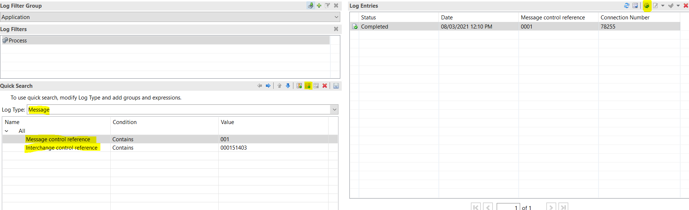Click the value 001 cell
Screen dimensions: 689x210
click(225, 139)
